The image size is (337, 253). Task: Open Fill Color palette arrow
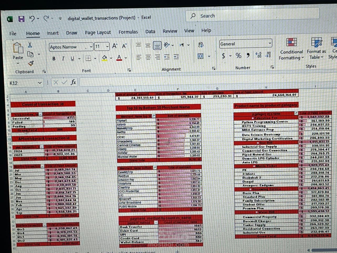click(x=111, y=58)
